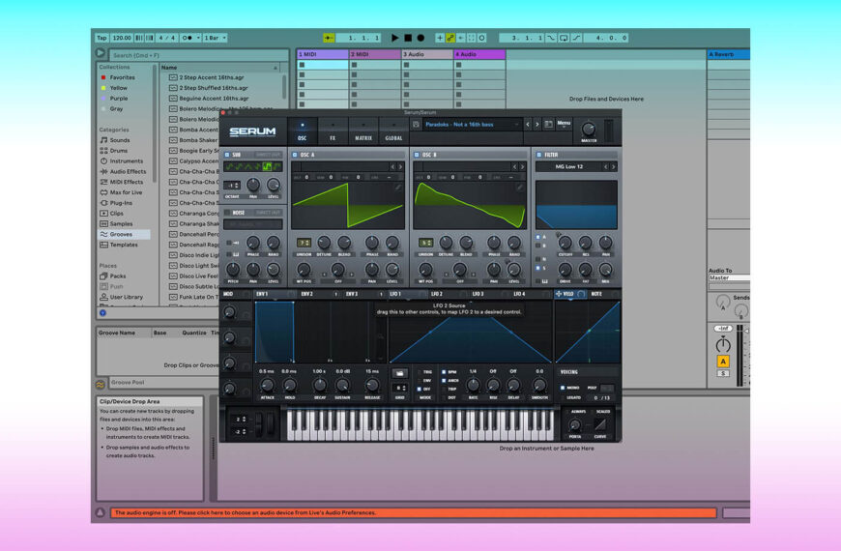The image size is (841, 551).
Task: Open the Serum preset name dropdown
Action: coord(472,125)
